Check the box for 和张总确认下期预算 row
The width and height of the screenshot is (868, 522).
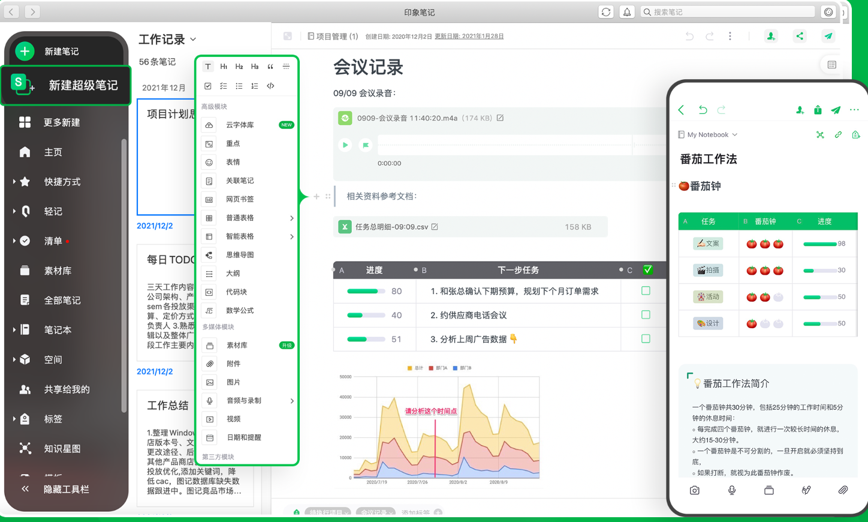[x=646, y=291]
